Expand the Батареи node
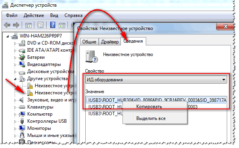239x148 pixels. 15,58
